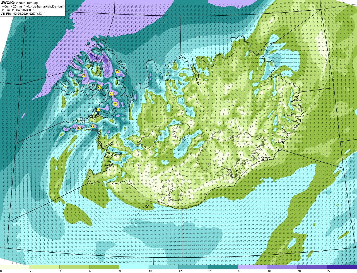This screenshot has height=273, width=357.
Task: Click the 12–14 m/s medium teal legend swatch
Action: [193, 267]
